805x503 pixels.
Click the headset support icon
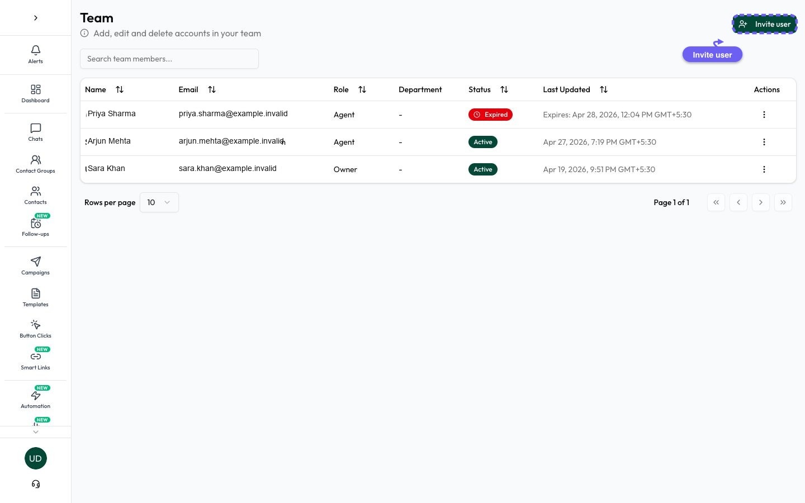pos(35,484)
